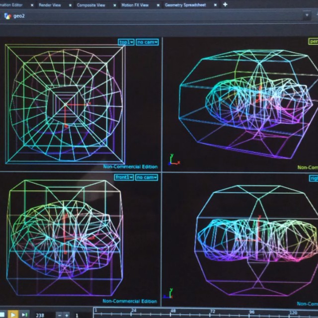Expand the no cam menu in front viewport
The width and height of the screenshot is (318, 318).
[x=147, y=177]
